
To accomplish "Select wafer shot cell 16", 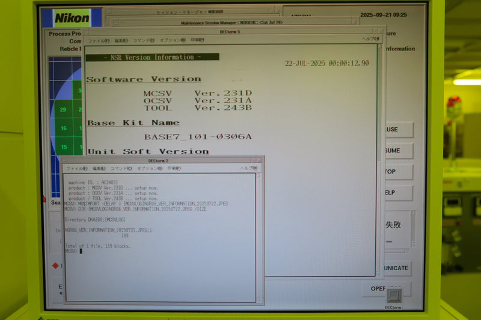I will tap(64, 128).
